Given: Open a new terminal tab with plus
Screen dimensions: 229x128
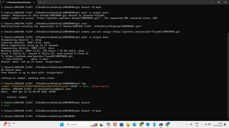Looking at the screenshot, I should tap(40, 2).
